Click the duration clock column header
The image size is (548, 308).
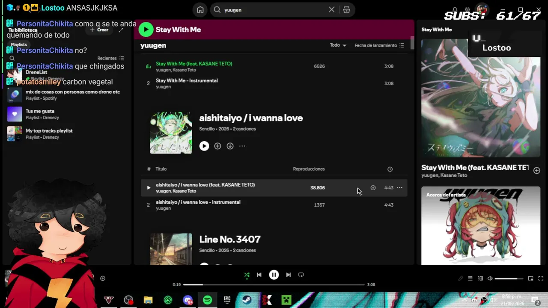click(x=390, y=169)
